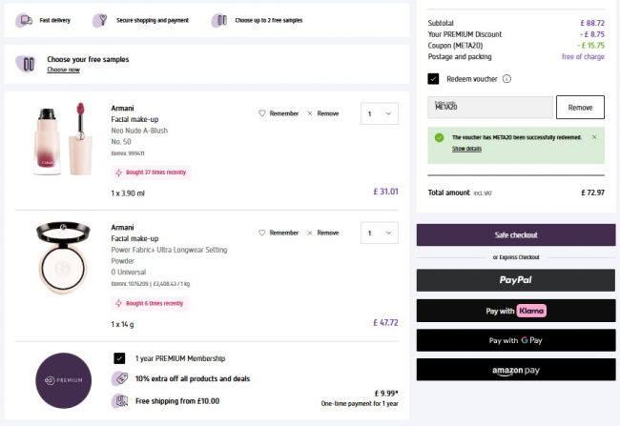The height and width of the screenshot is (426, 620).
Task: Expand Show details under voucher message
Action: pos(466,149)
